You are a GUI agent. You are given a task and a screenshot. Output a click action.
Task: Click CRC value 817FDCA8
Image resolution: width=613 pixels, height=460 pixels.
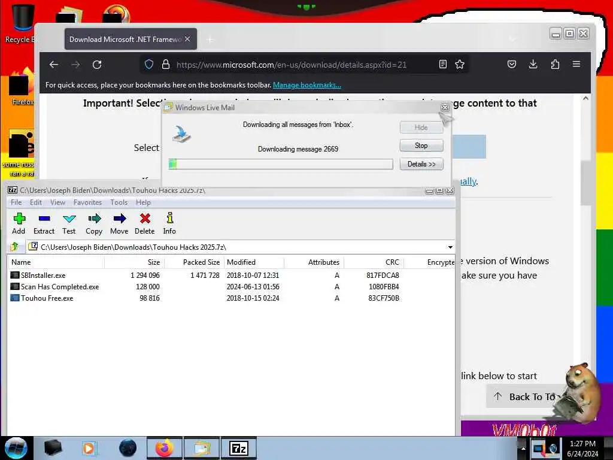pos(383,276)
